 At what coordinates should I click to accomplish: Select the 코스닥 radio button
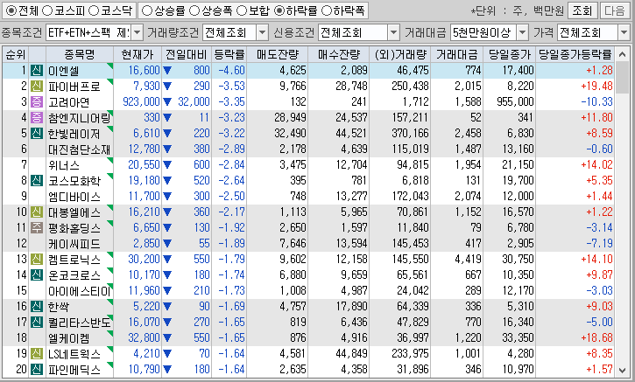[x=94, y=10]
